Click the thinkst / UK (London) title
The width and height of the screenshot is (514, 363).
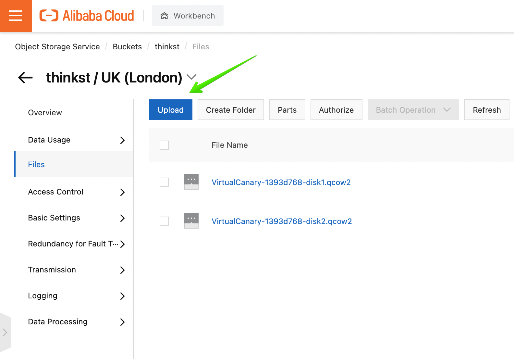click(x=114, y=78)
